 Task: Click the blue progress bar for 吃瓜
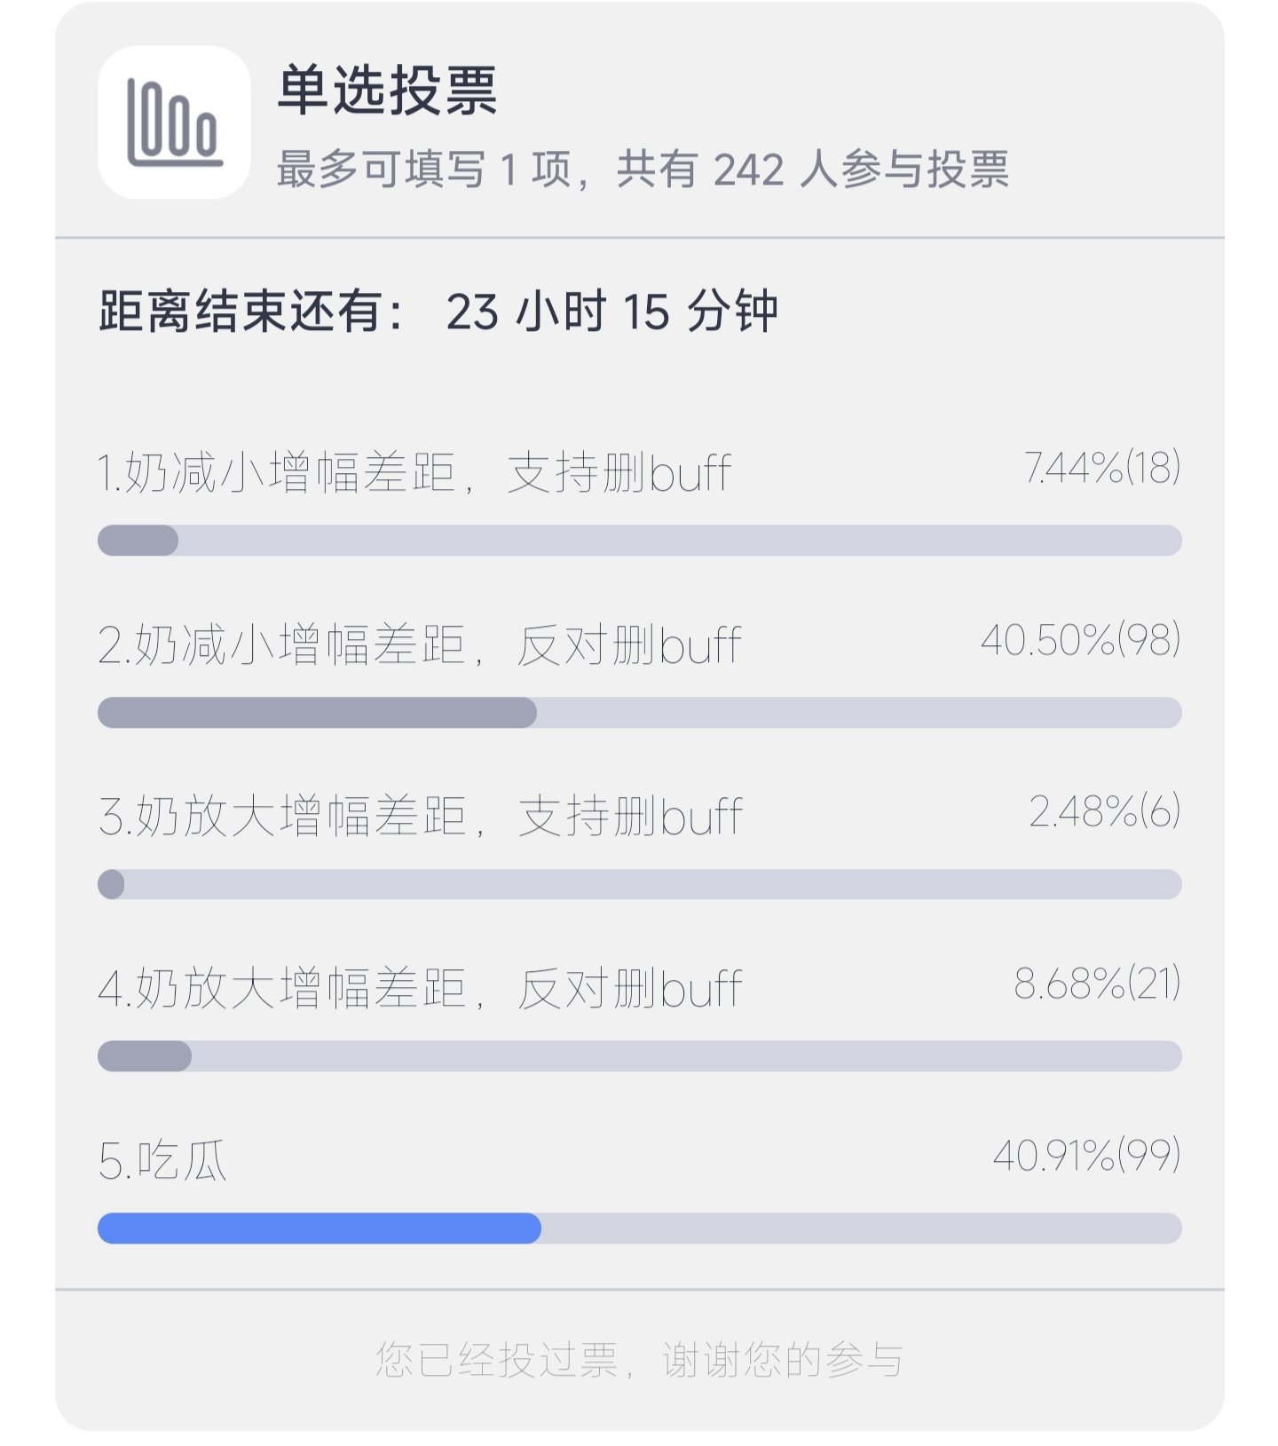(319, 1229)
